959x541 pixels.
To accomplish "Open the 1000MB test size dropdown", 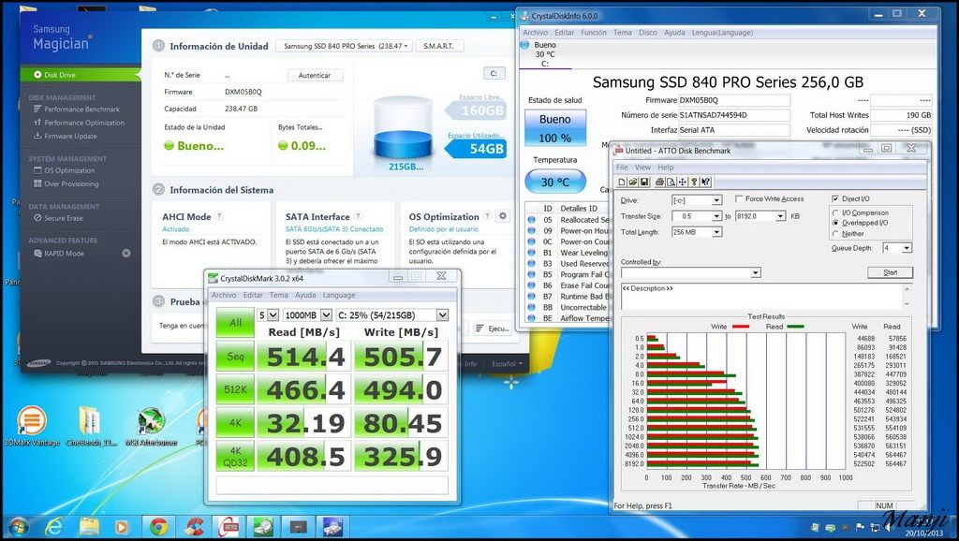I will (307, 314).
